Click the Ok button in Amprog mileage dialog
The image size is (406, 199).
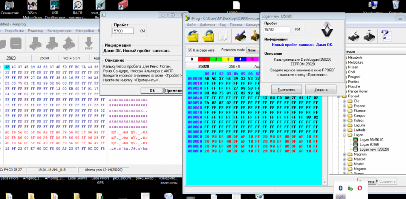[x=152, y=90]
